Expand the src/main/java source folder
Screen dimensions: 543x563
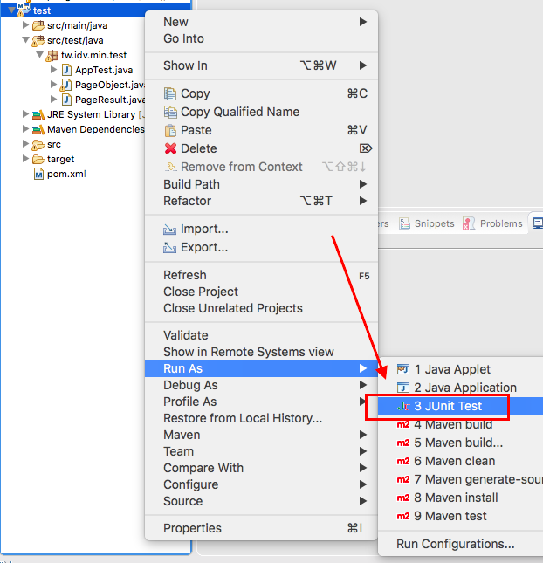(25, 25)
